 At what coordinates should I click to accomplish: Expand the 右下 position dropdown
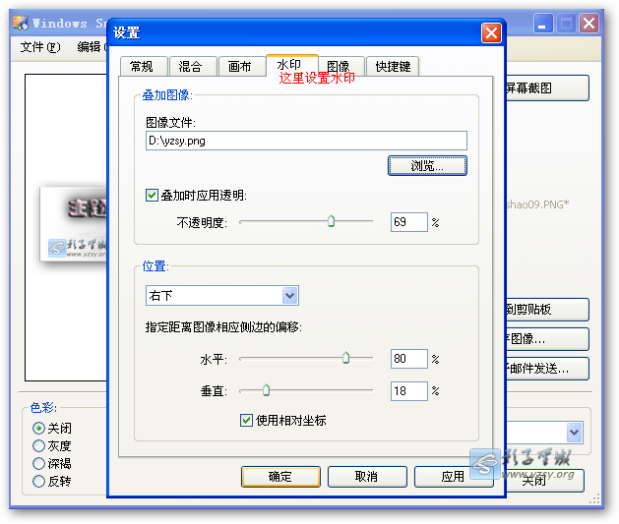[x=289, y=296]
